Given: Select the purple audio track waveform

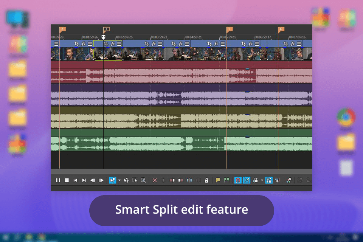Looking at the screenshot, I should (181, 98).
